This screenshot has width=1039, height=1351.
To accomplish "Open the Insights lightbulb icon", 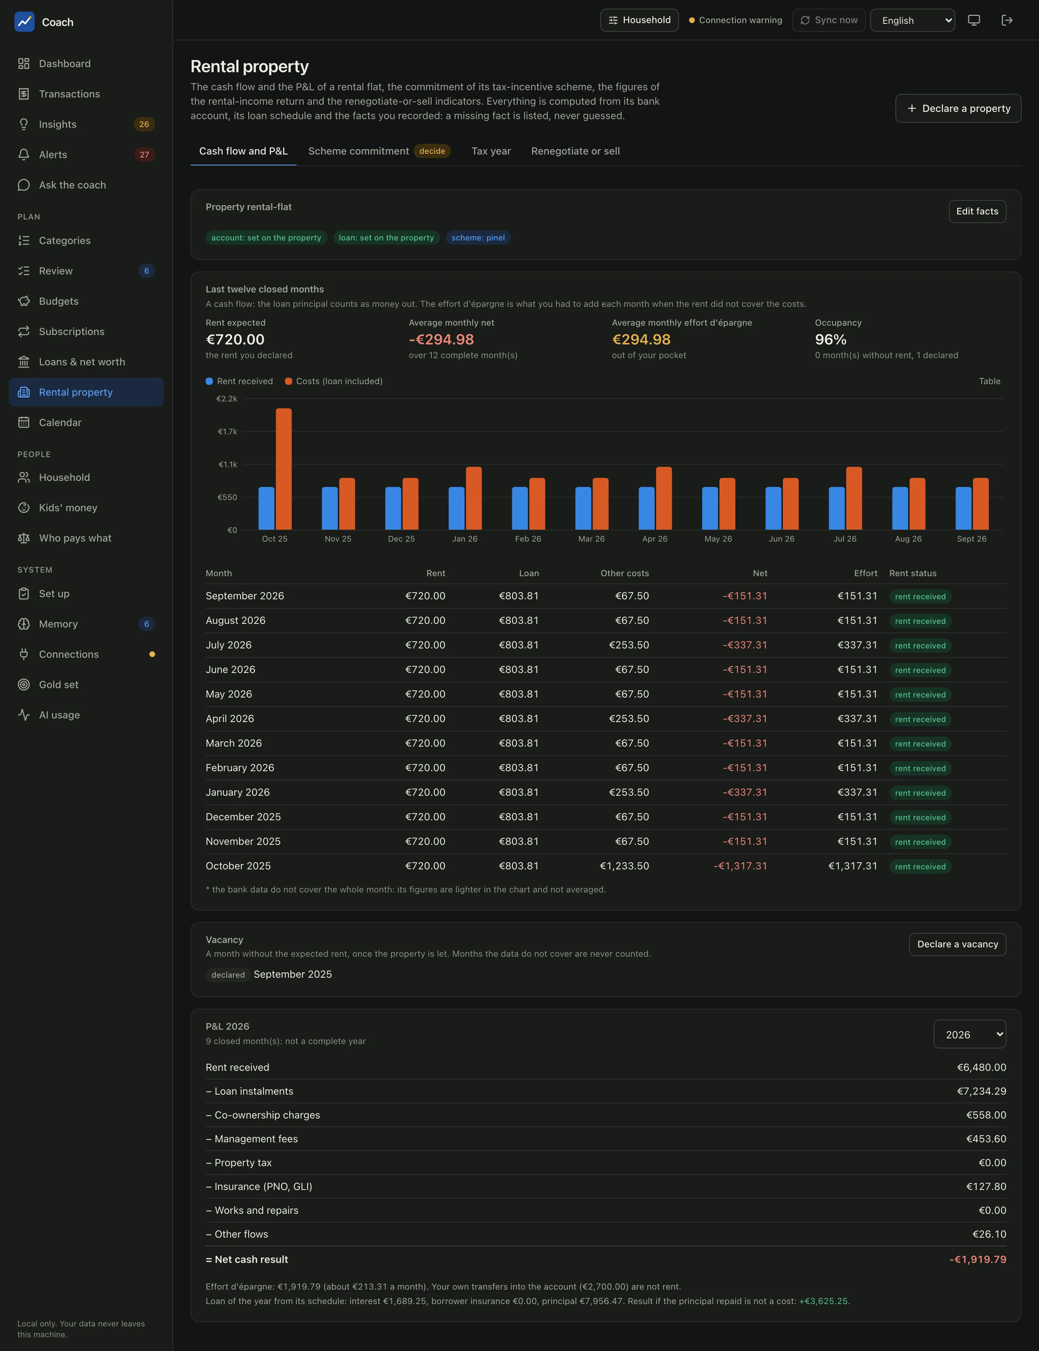I will (23, 124).
